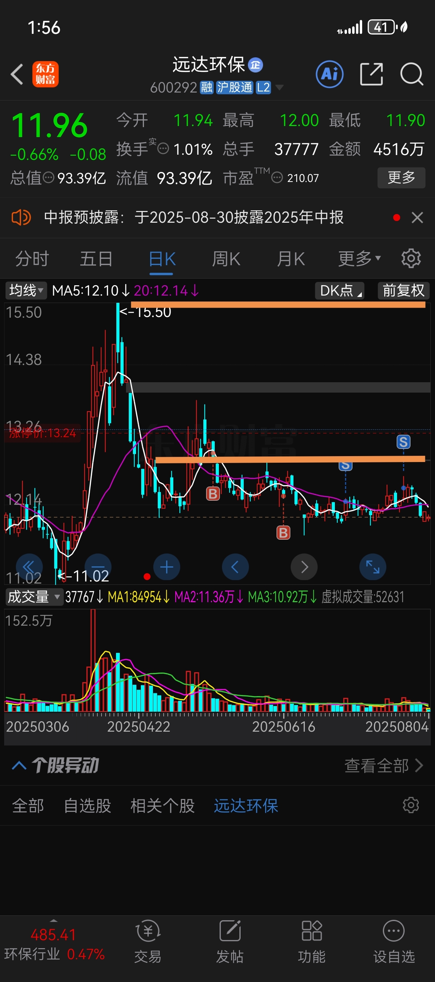Open stock search magnifier icon
The height and width of the screenshot is (982, 435).
pos(412,74)
